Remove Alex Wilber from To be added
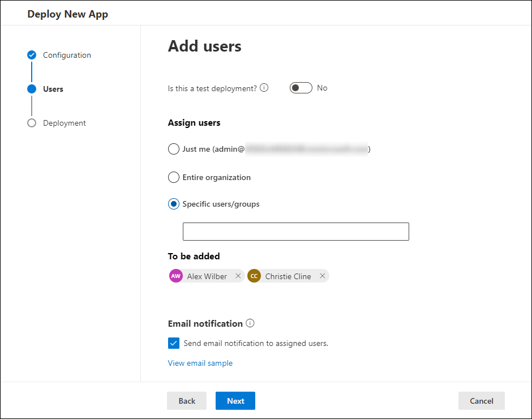 238,276
